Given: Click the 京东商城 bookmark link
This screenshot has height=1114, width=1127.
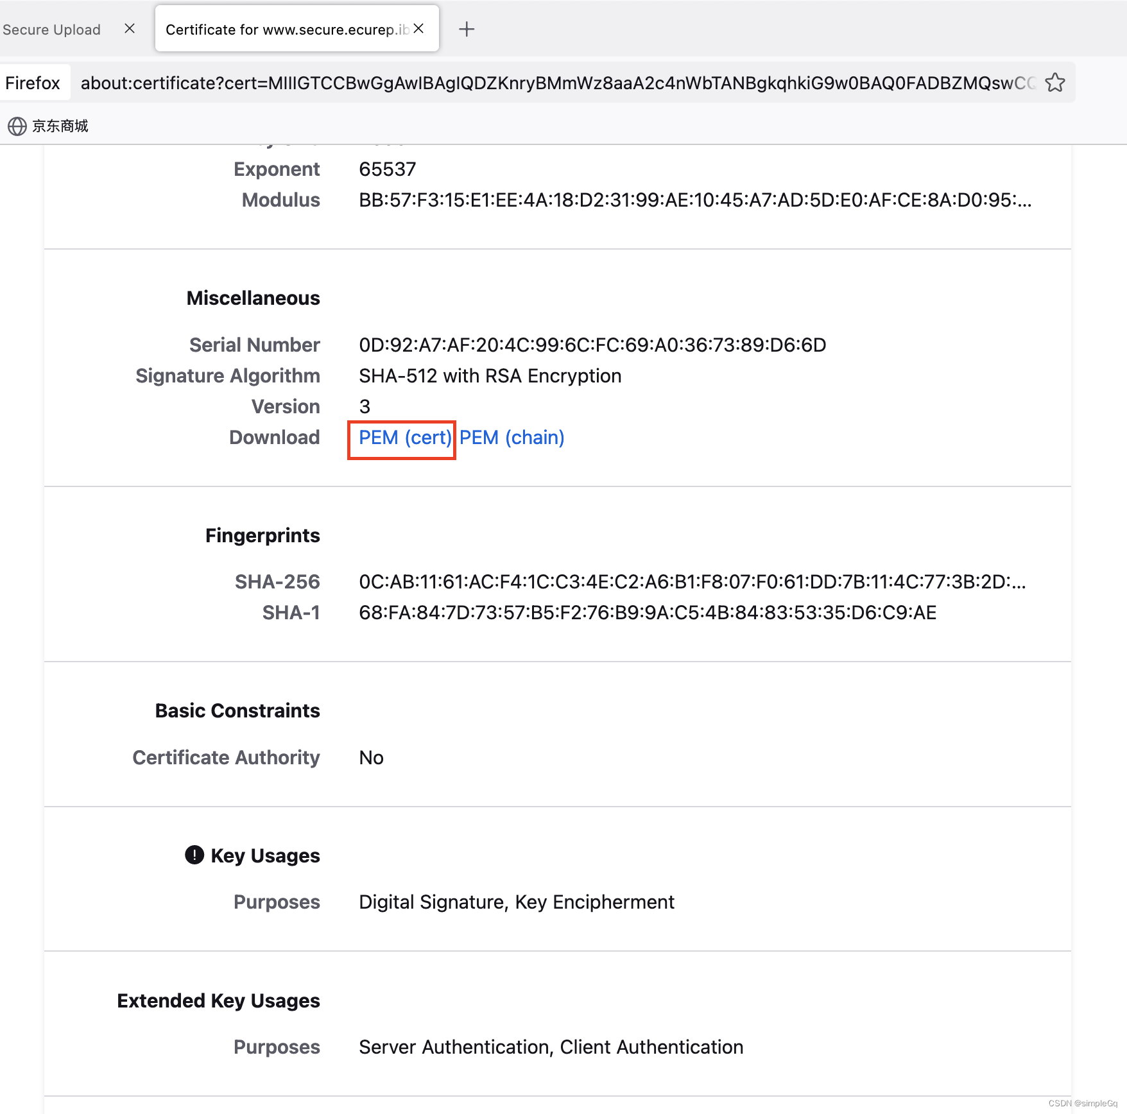Looking at the screenshot, I should coord(60,126).
